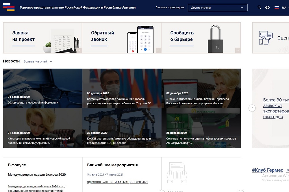Viewport: 289px width, 192px height.
Task: Click the date '03 декабря 2020'
Action: coord(98,93)
